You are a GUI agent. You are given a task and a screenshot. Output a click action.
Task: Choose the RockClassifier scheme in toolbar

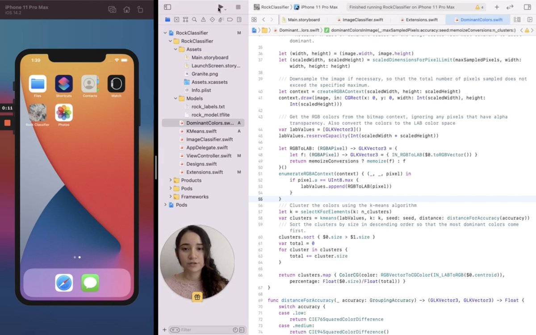click(x=272, y=7)
